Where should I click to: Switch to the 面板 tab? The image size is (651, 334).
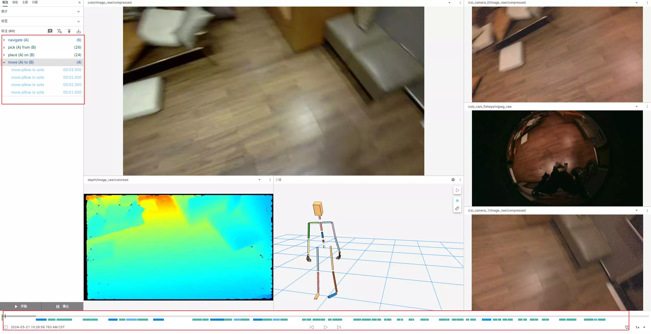[15, 2]
